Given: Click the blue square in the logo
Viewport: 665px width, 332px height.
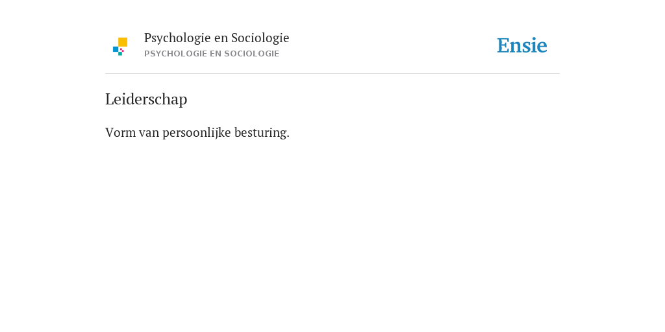Looking at the screenshot, I should (116, 49).
